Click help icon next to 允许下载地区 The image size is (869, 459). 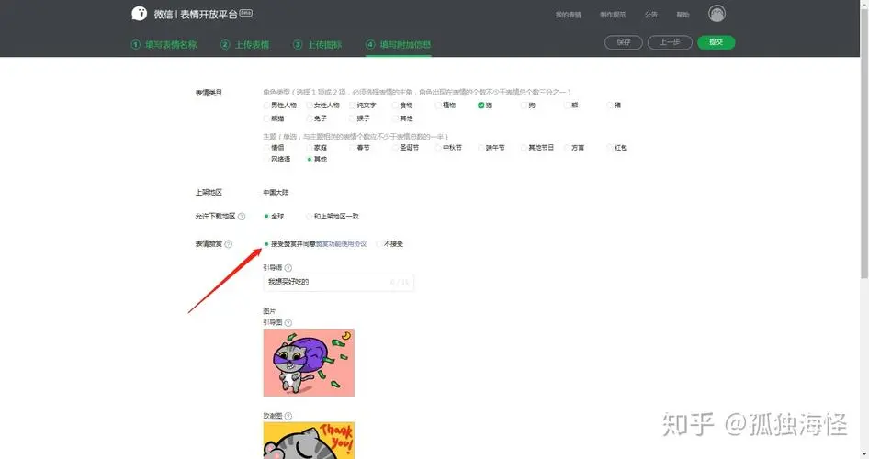click(242, 217)
